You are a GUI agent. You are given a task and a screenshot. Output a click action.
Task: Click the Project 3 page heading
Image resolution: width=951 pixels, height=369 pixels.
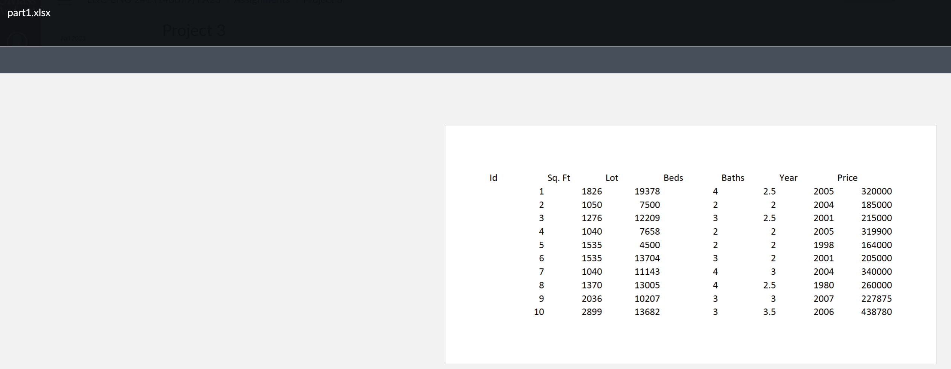(x=194, y=30)
